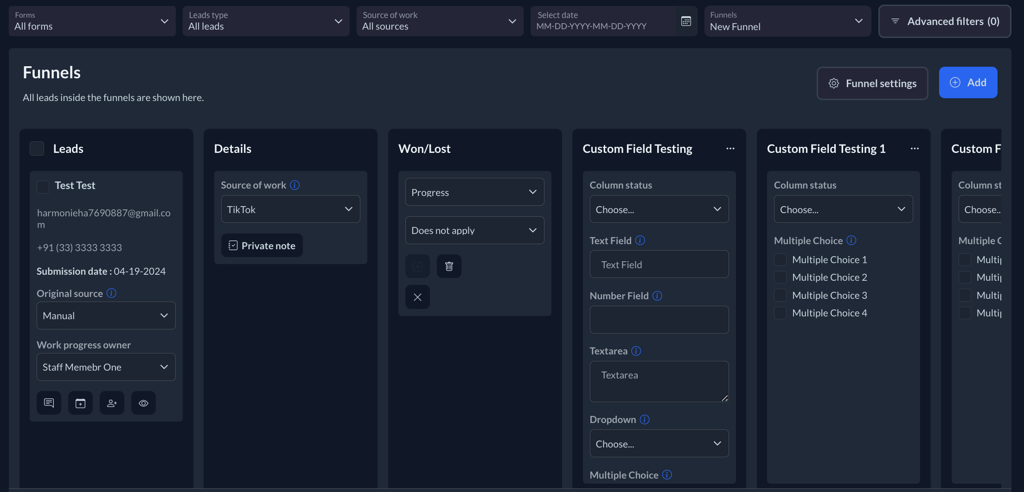Open three-dot menu for Custom Field Testing 1
The width and height of the screenshot is (1024, 492).
click(x=915, y=149)
